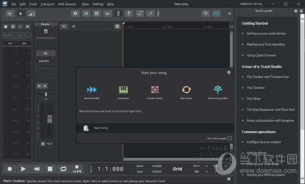
Task: Click the minus button in meter panel
Action: pyautogui.click(x=20, y=26)
